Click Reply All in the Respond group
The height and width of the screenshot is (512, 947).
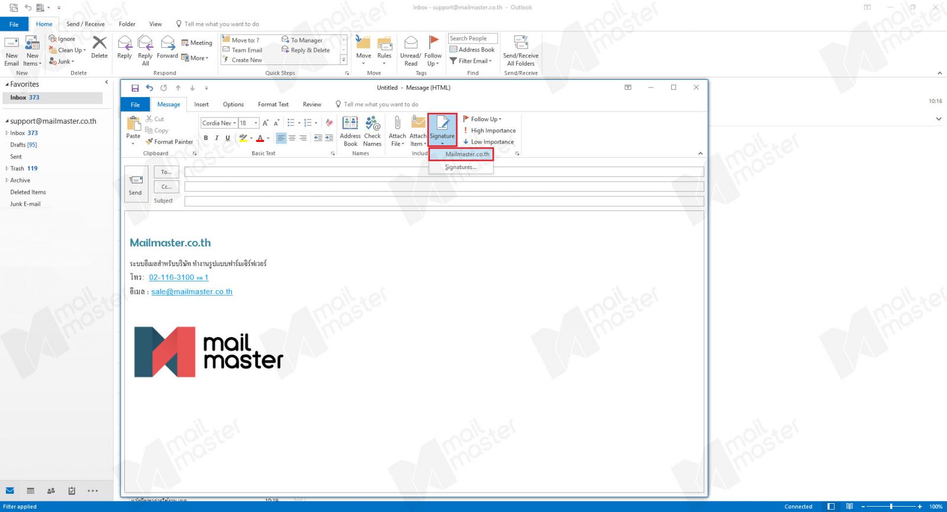(x=145, y=43)
